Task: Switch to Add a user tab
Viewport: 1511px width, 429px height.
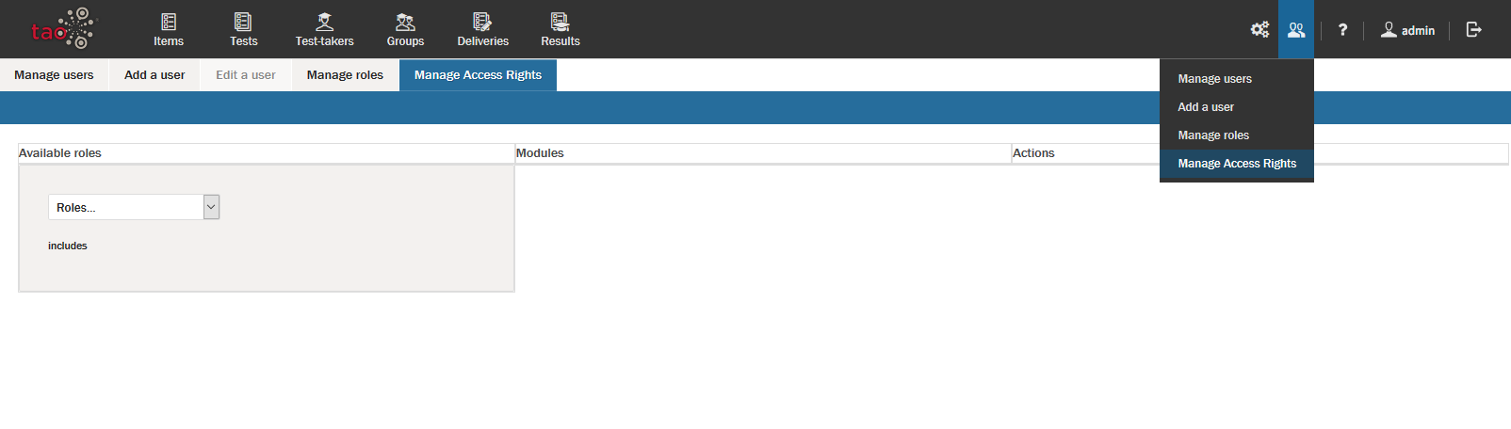Action: pos(154,75)
